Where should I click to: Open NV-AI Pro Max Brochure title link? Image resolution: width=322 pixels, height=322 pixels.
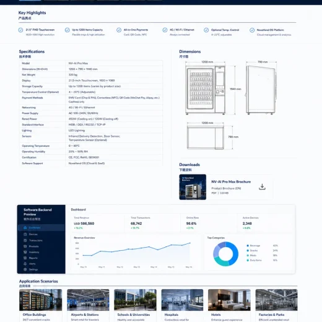(231, 181)
